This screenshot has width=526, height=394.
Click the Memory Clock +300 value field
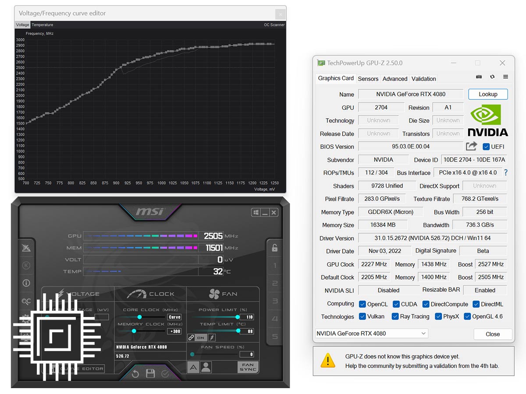point(174,331)
